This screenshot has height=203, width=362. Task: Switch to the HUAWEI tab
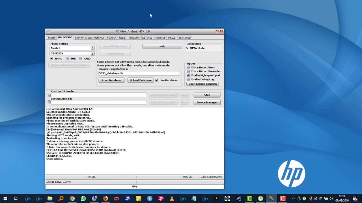point(160,37)
